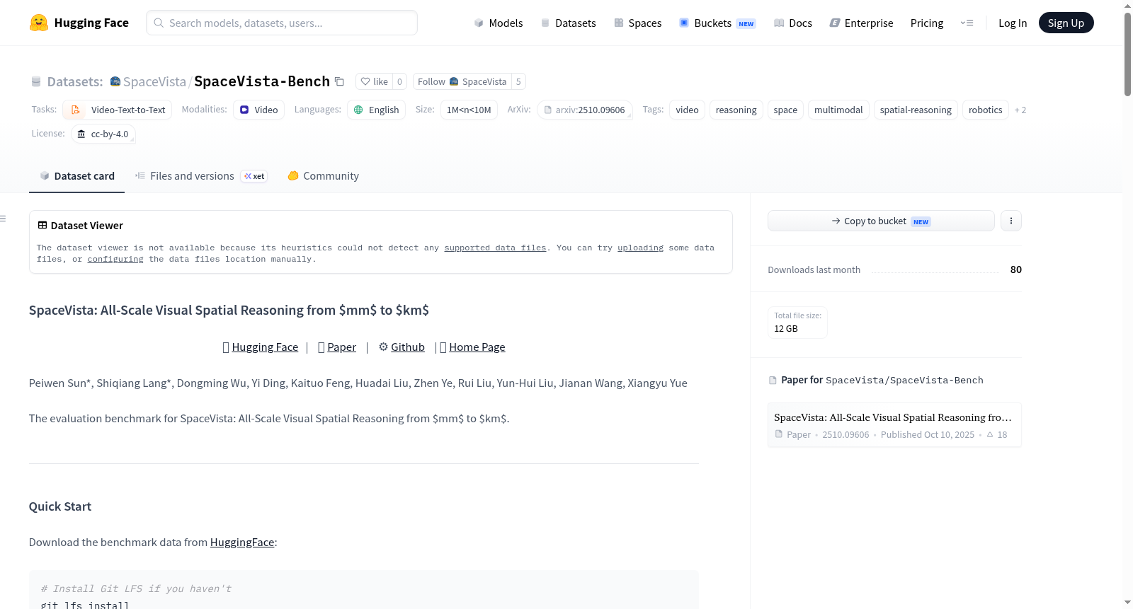Click the reasoning tag
The height and width of the screenshot is (609, 1133).
click(x=736, y=110)
